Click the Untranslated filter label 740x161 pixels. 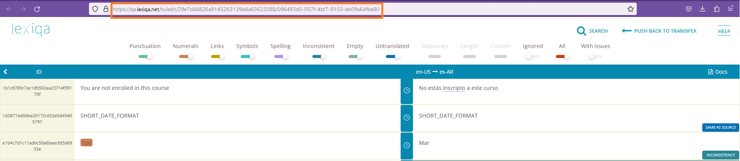[392, 46]
